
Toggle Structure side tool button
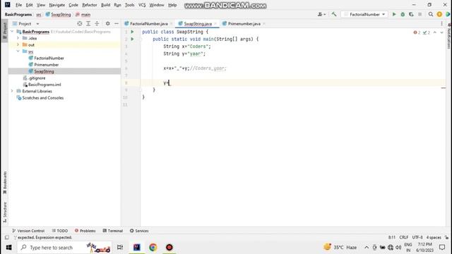tap(5, 212)
